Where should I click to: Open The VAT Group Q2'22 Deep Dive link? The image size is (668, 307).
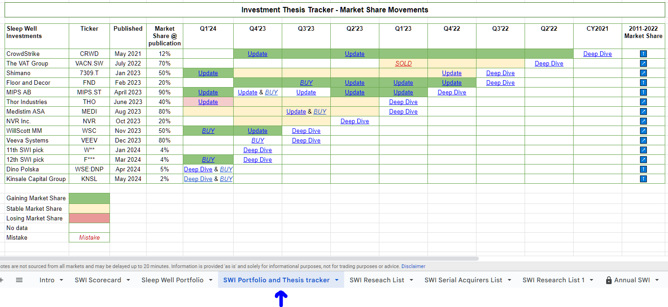click(549, 64)
